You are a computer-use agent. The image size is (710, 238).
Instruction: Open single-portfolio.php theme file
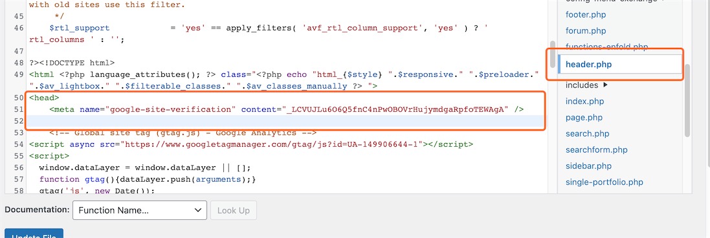(604, 182)
